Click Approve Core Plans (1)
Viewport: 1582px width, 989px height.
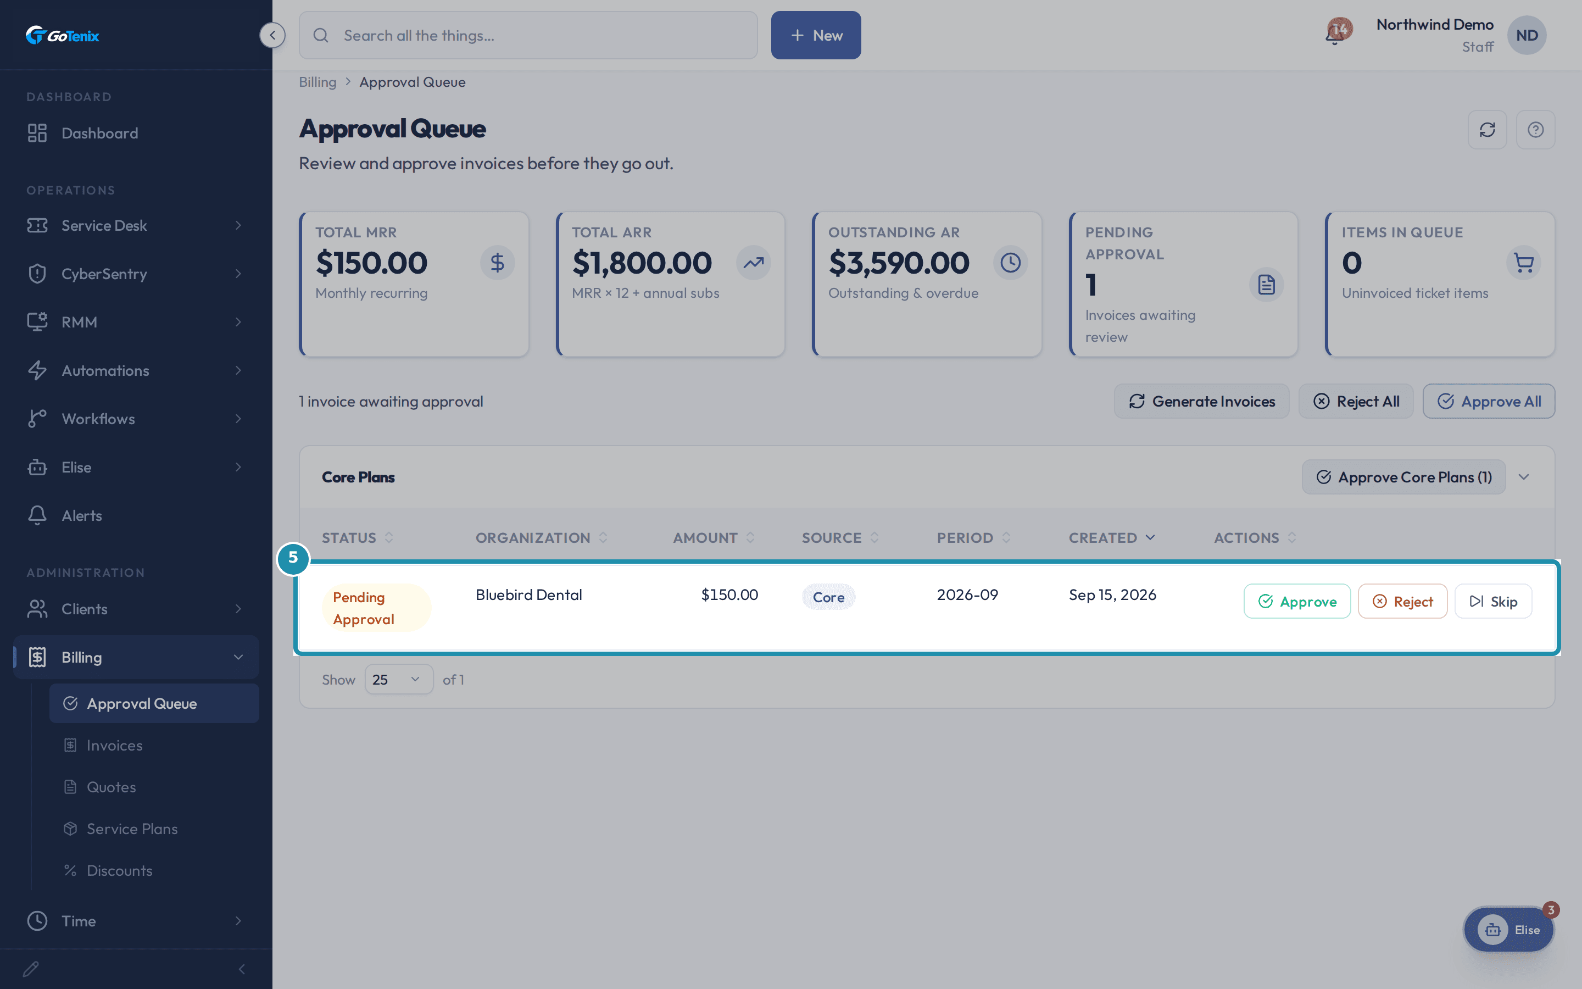point(1403,477)
